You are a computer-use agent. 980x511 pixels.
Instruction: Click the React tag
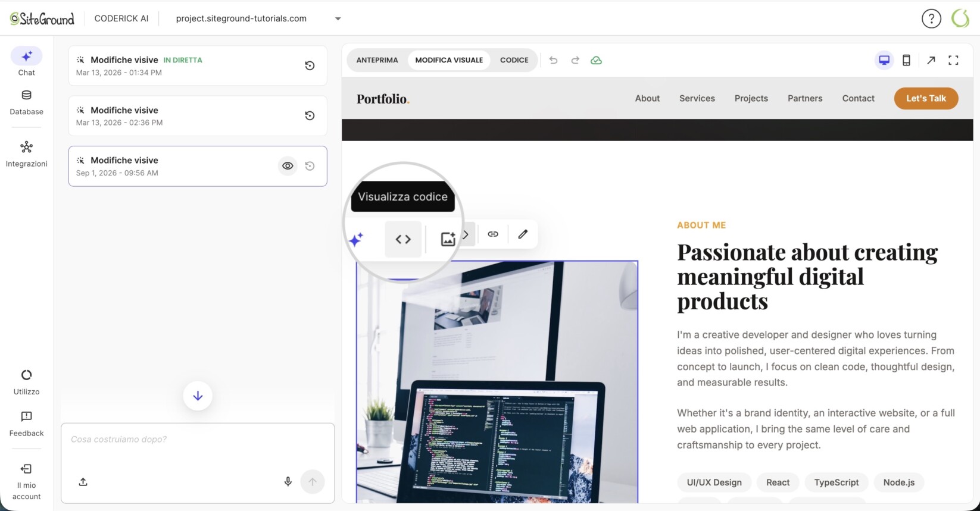[778, 482]
